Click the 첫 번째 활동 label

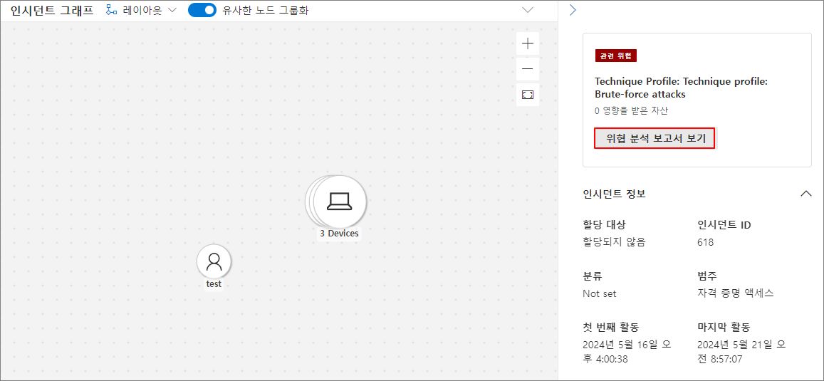[610, 327]
